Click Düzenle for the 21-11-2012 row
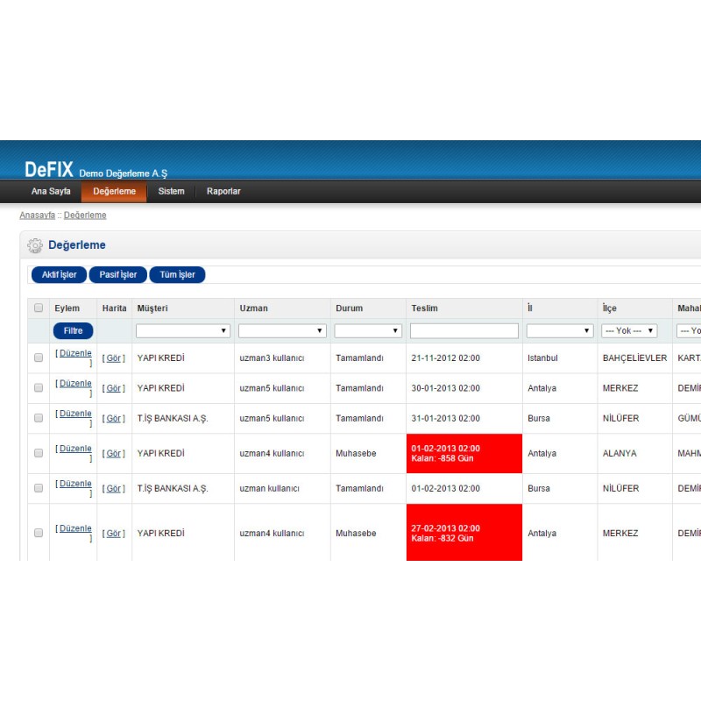Viewport: 701px width, 701px height. tap(75, 353)
